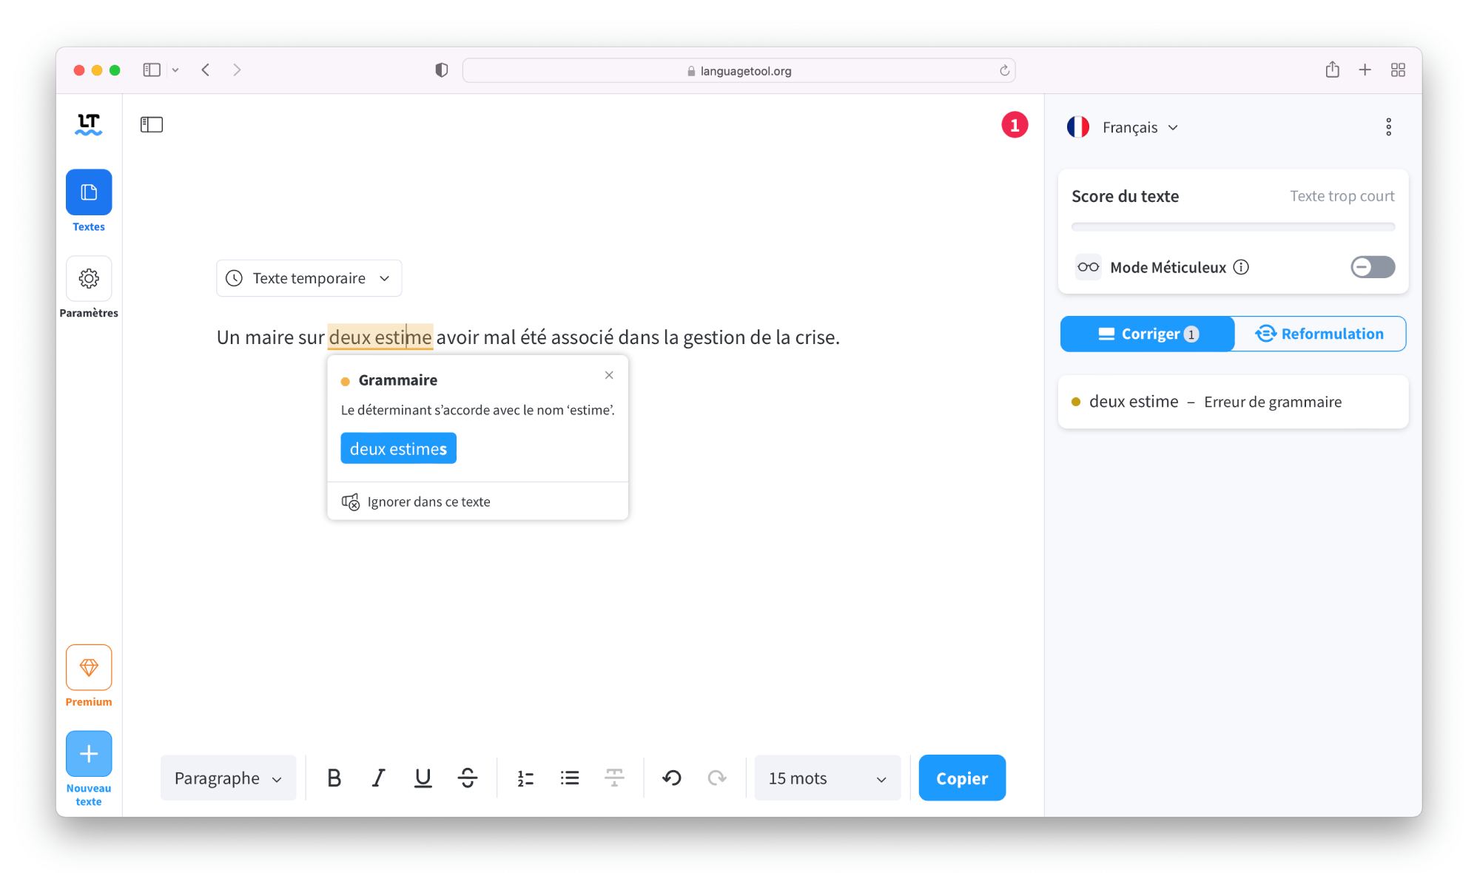This screenshot has height=873, width=1480.
Task: Select deux estimes grammar suggestion
Action: 397,448
